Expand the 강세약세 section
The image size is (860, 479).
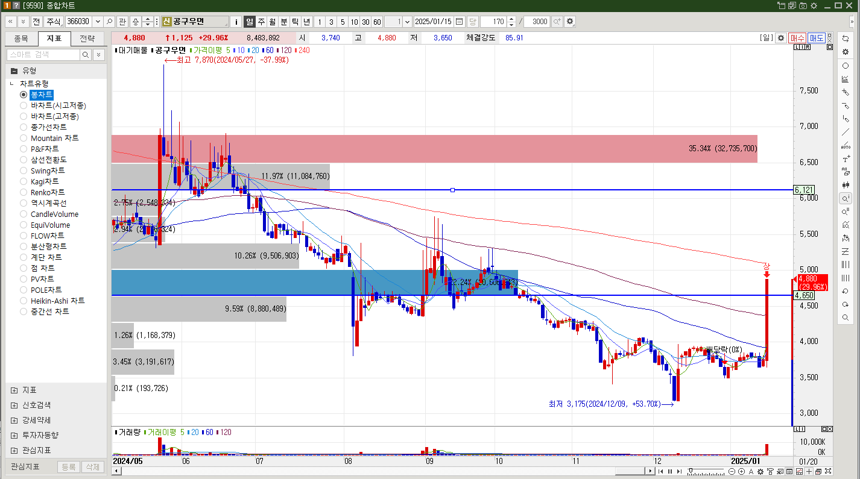[14, 420]
